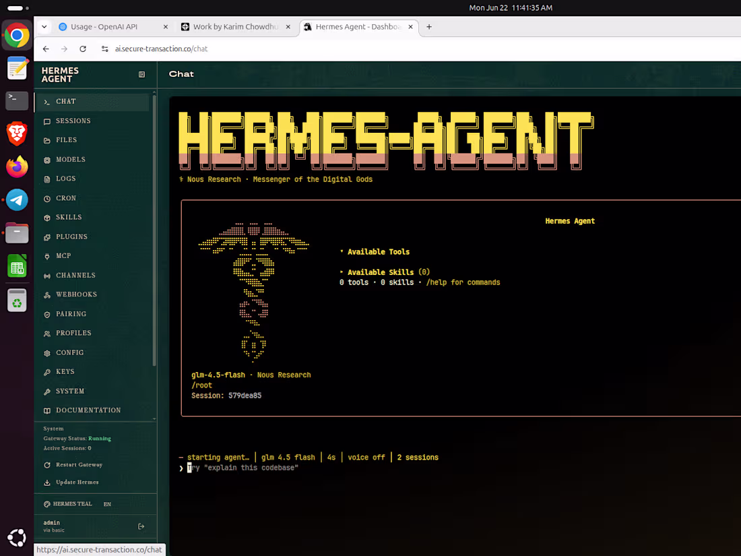Open the Chat sidebar item
Screen dimensions: 741x556
(x=92, y=102)
